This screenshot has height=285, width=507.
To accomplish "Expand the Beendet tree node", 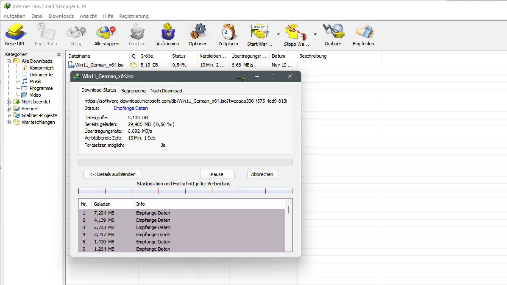I will pyautogui.click(x=9, y=109).
